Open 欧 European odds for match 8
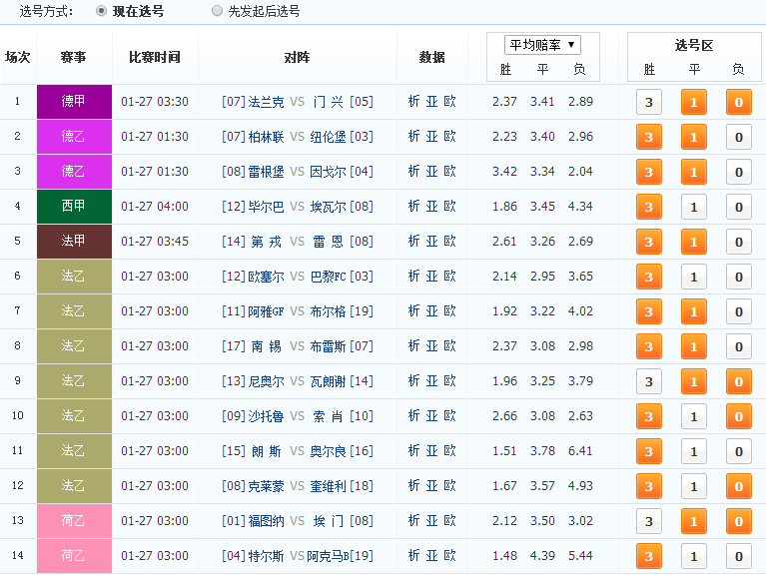The image size is (766, 578). (x=450, y=346)
